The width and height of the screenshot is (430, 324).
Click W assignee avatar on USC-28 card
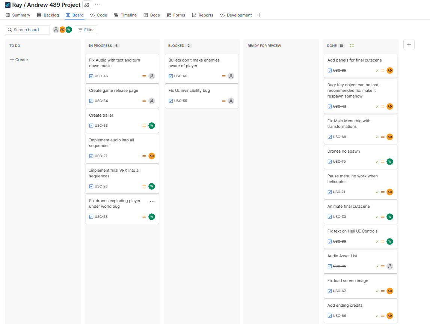pyautogui.click(x=152, y=186)
